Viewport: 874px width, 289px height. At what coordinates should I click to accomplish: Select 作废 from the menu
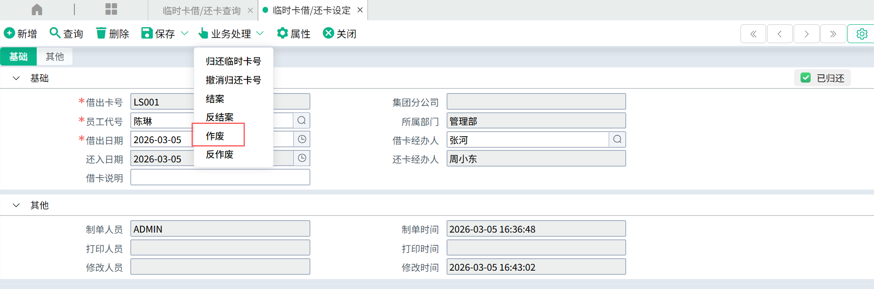click(215, 136)
